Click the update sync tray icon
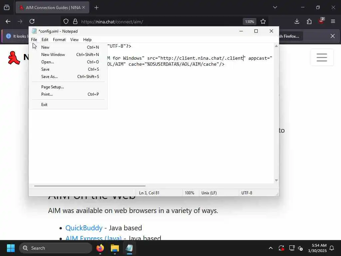 click(x=281, y=248)
